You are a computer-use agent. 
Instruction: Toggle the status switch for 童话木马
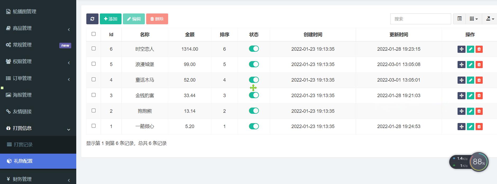[x=254, y=80]
